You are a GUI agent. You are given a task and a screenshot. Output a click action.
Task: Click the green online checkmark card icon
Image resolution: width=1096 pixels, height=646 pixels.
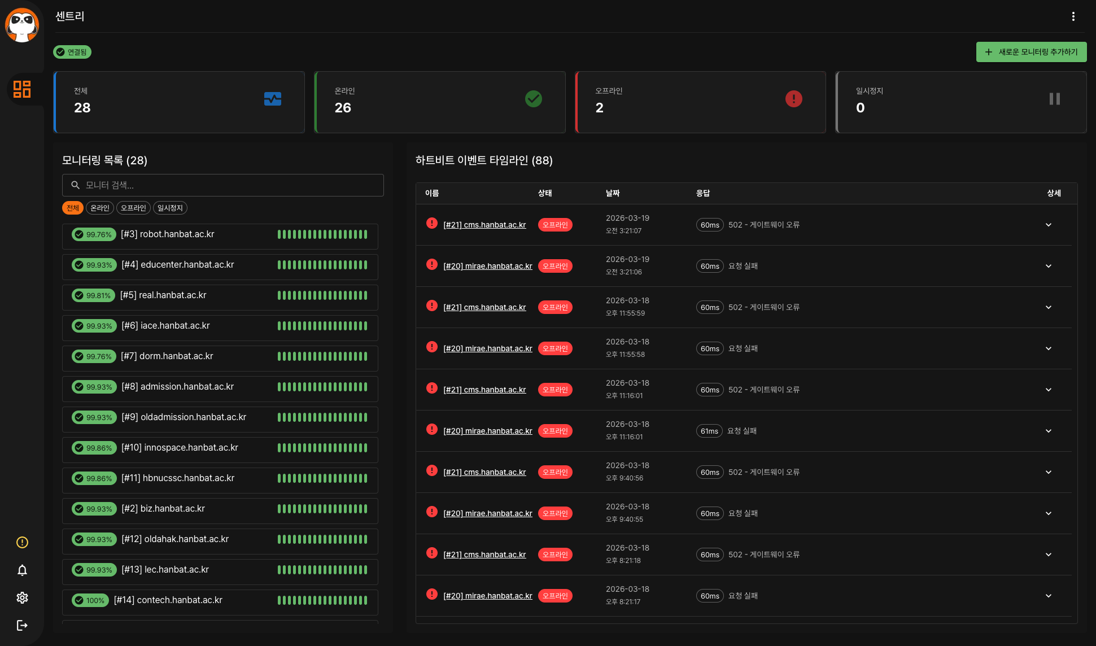(533, 99)
